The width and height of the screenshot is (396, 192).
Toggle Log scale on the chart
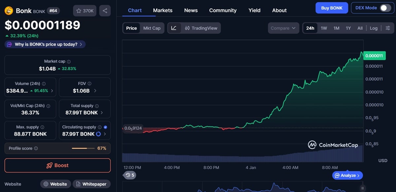pyautogui.click(x=374, y=28)
